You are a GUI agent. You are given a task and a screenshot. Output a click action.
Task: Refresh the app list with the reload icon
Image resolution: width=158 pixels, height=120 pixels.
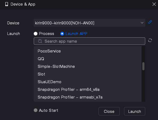pyautogui.click(x=150, y=41)
